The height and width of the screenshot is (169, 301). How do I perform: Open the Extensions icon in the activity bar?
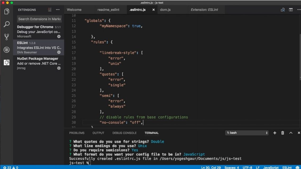click(6, 62)
